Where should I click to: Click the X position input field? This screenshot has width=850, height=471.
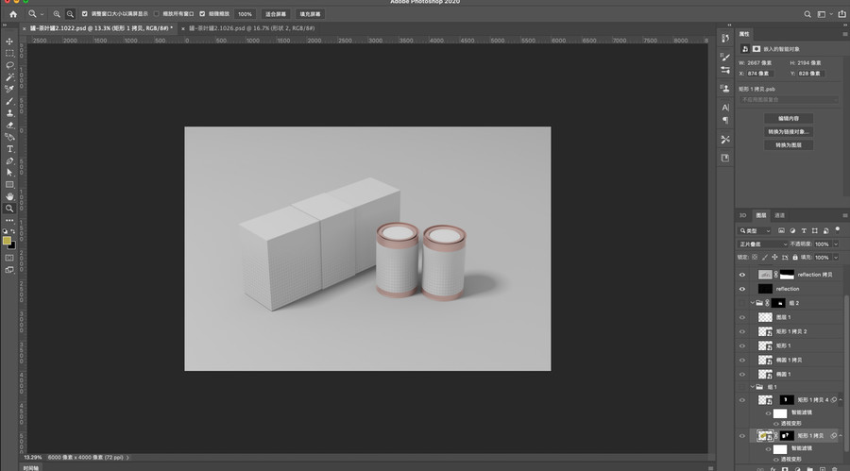pyautogui.click(x=759, y=74)
